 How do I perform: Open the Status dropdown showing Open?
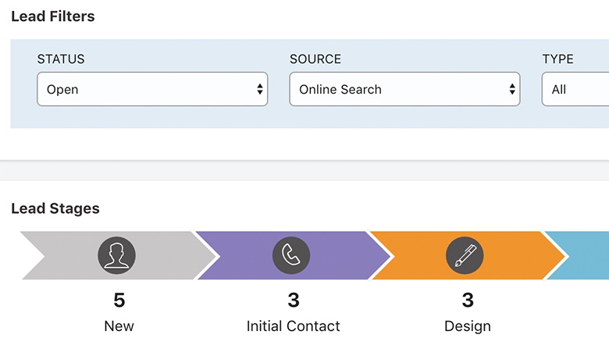[x=152, y=90]
